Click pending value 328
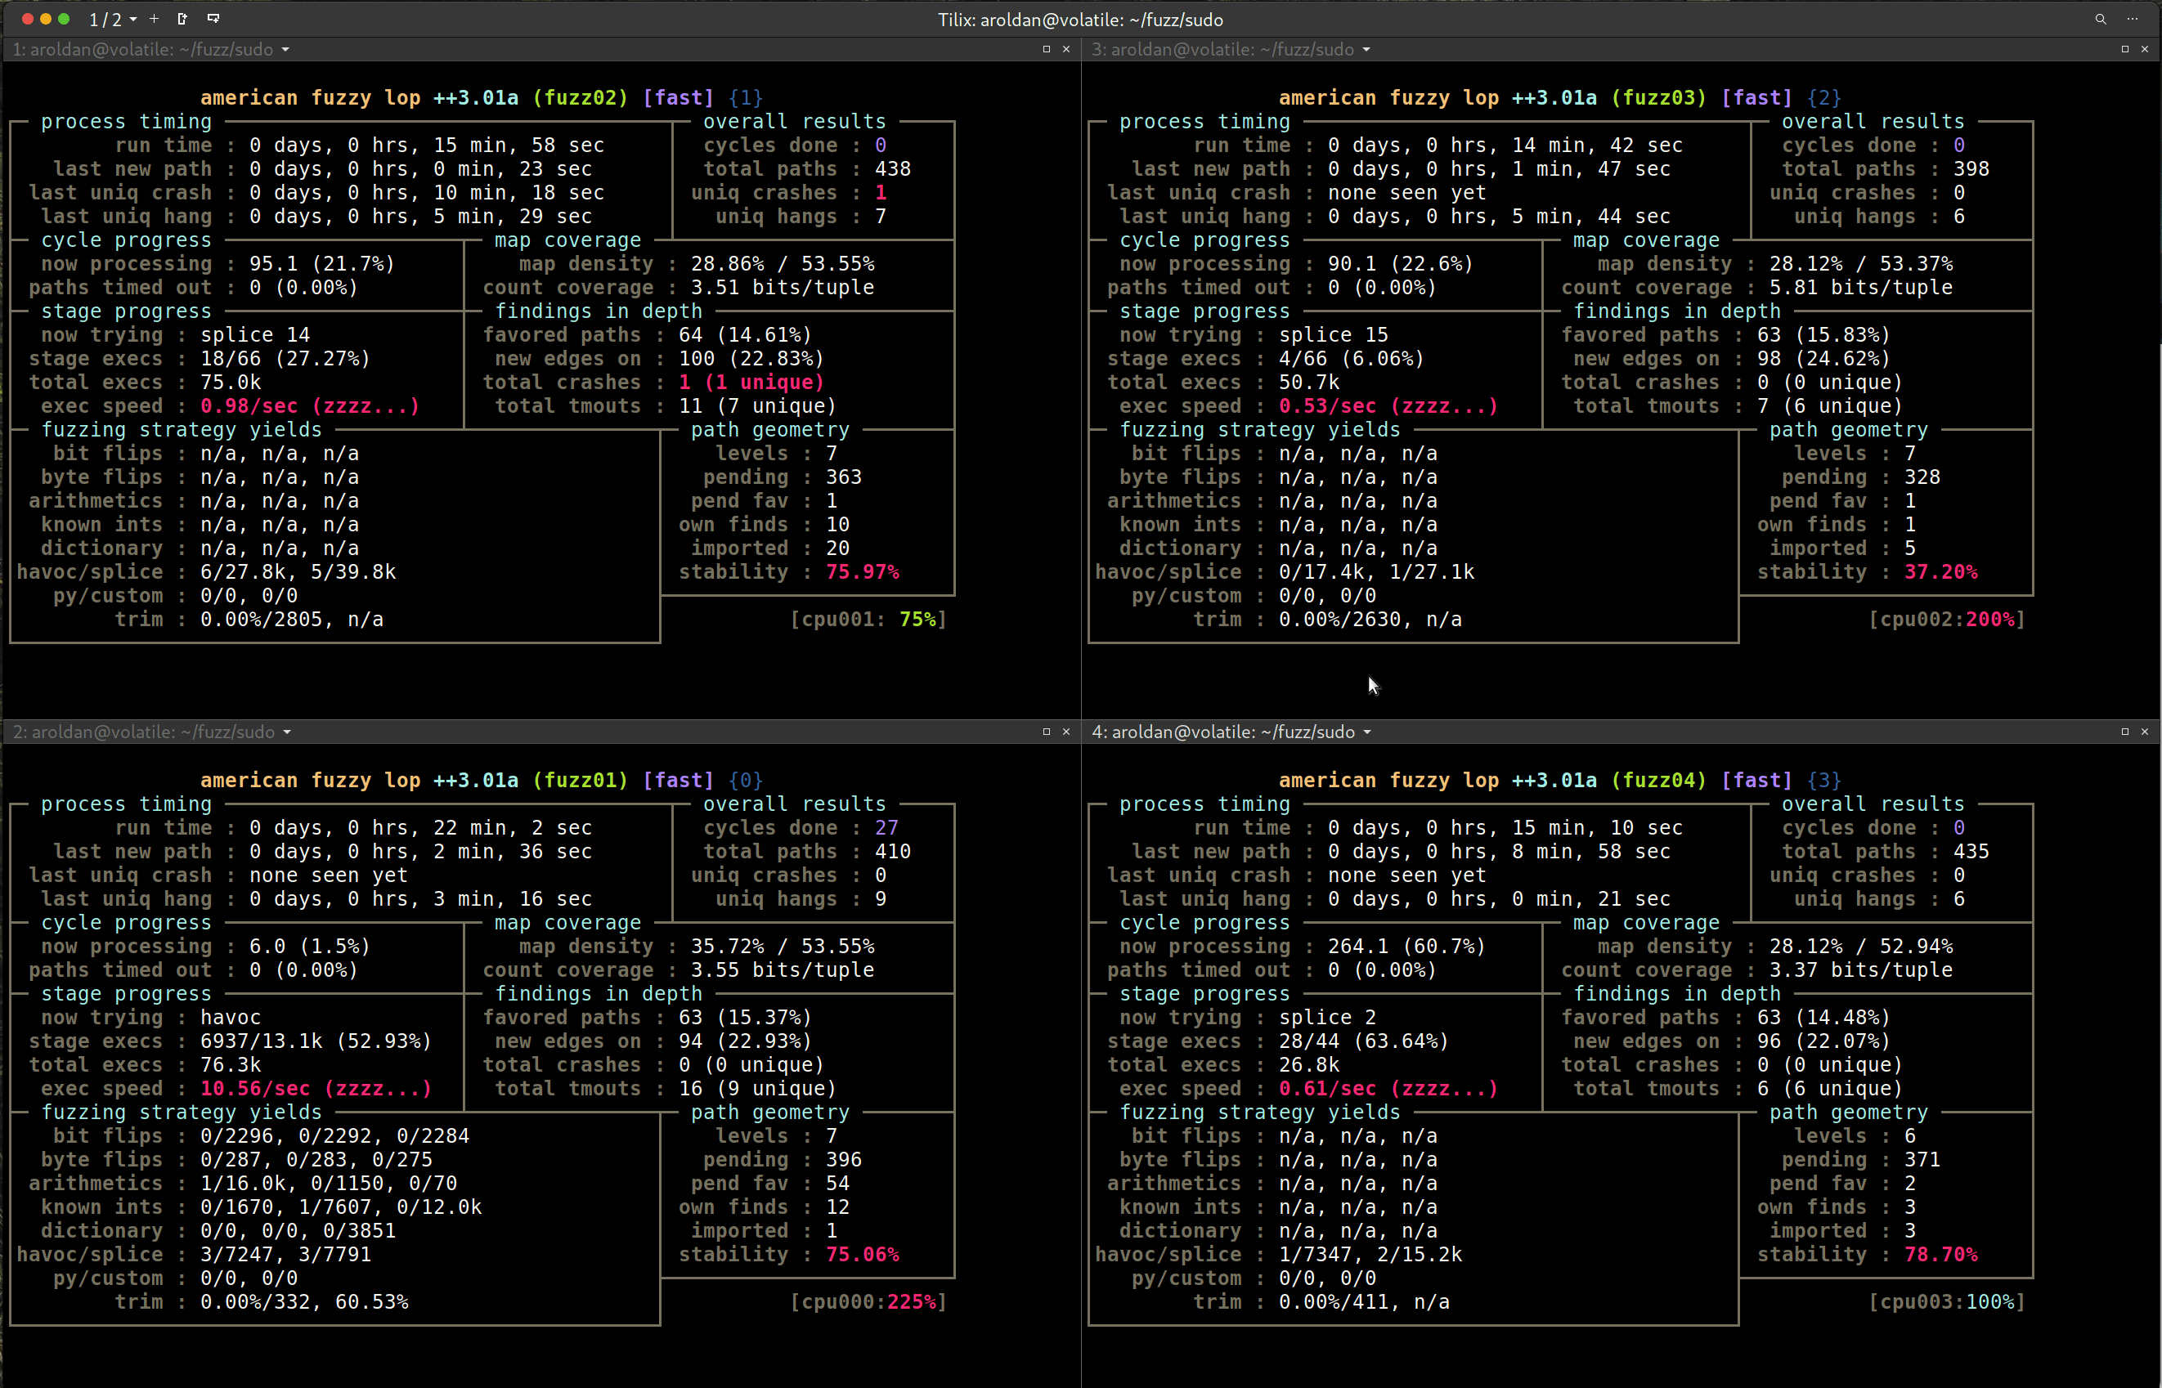This screenshot has width=2162, height=1388. (x=1922, y=477)
